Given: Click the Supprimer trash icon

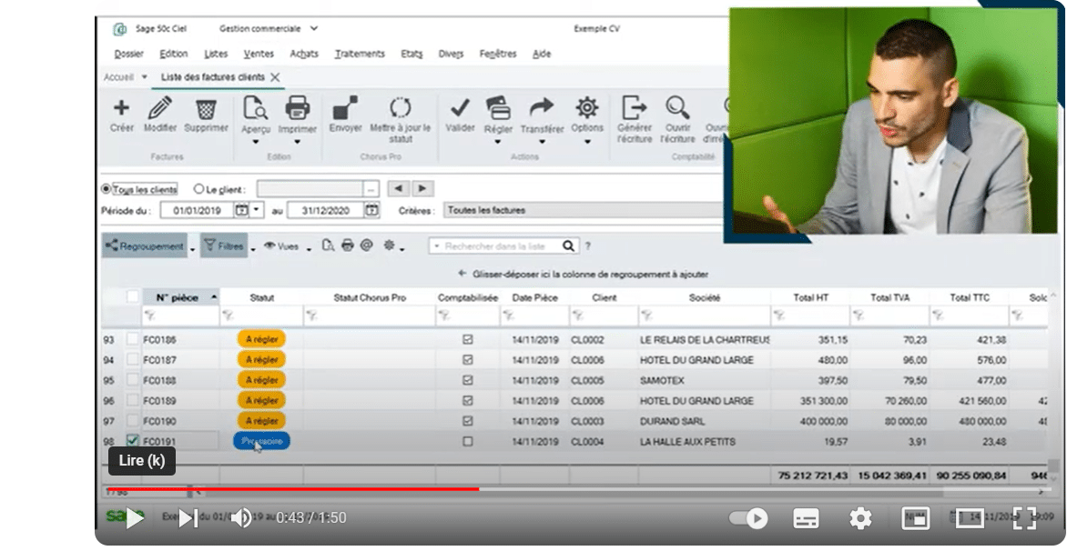Looking at the screenshot, I should [207, 108].
